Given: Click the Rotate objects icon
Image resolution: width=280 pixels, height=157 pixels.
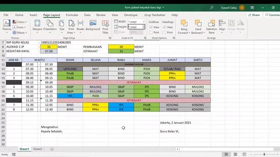Looking at the screenshot, I should 241,24.
